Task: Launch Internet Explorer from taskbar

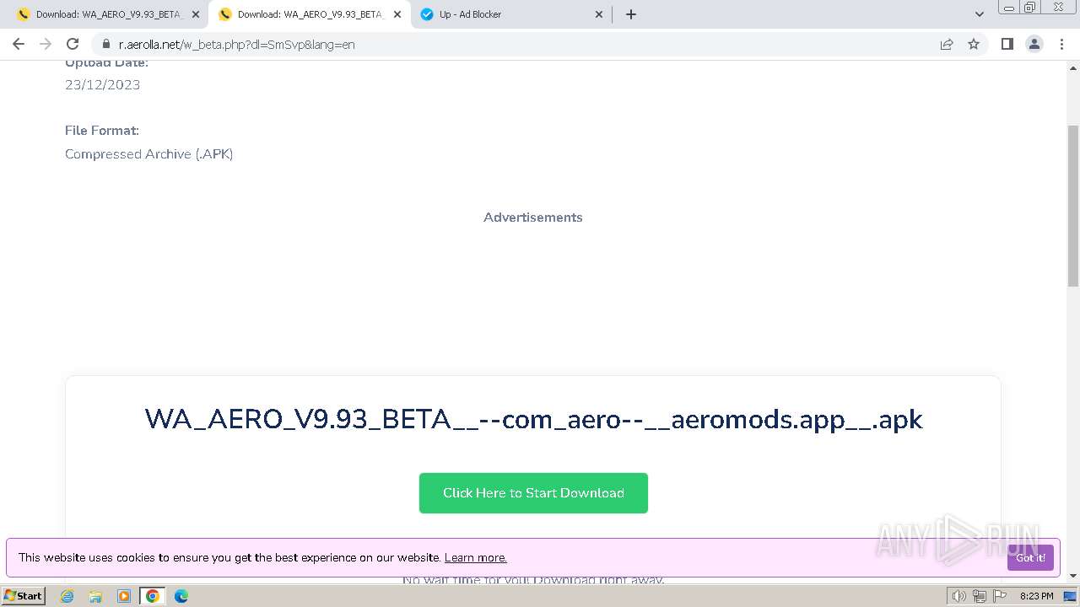Action: coord(67,596)
